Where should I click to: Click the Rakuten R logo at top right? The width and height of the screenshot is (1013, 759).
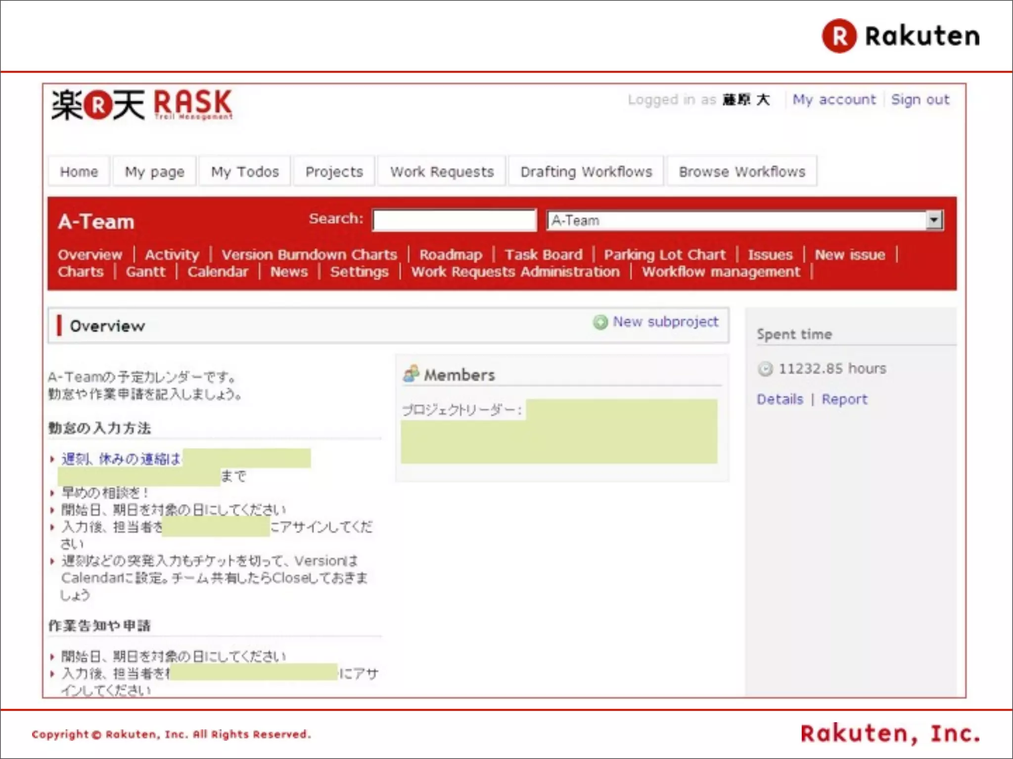pyautogui.click(x=839, y=36)
